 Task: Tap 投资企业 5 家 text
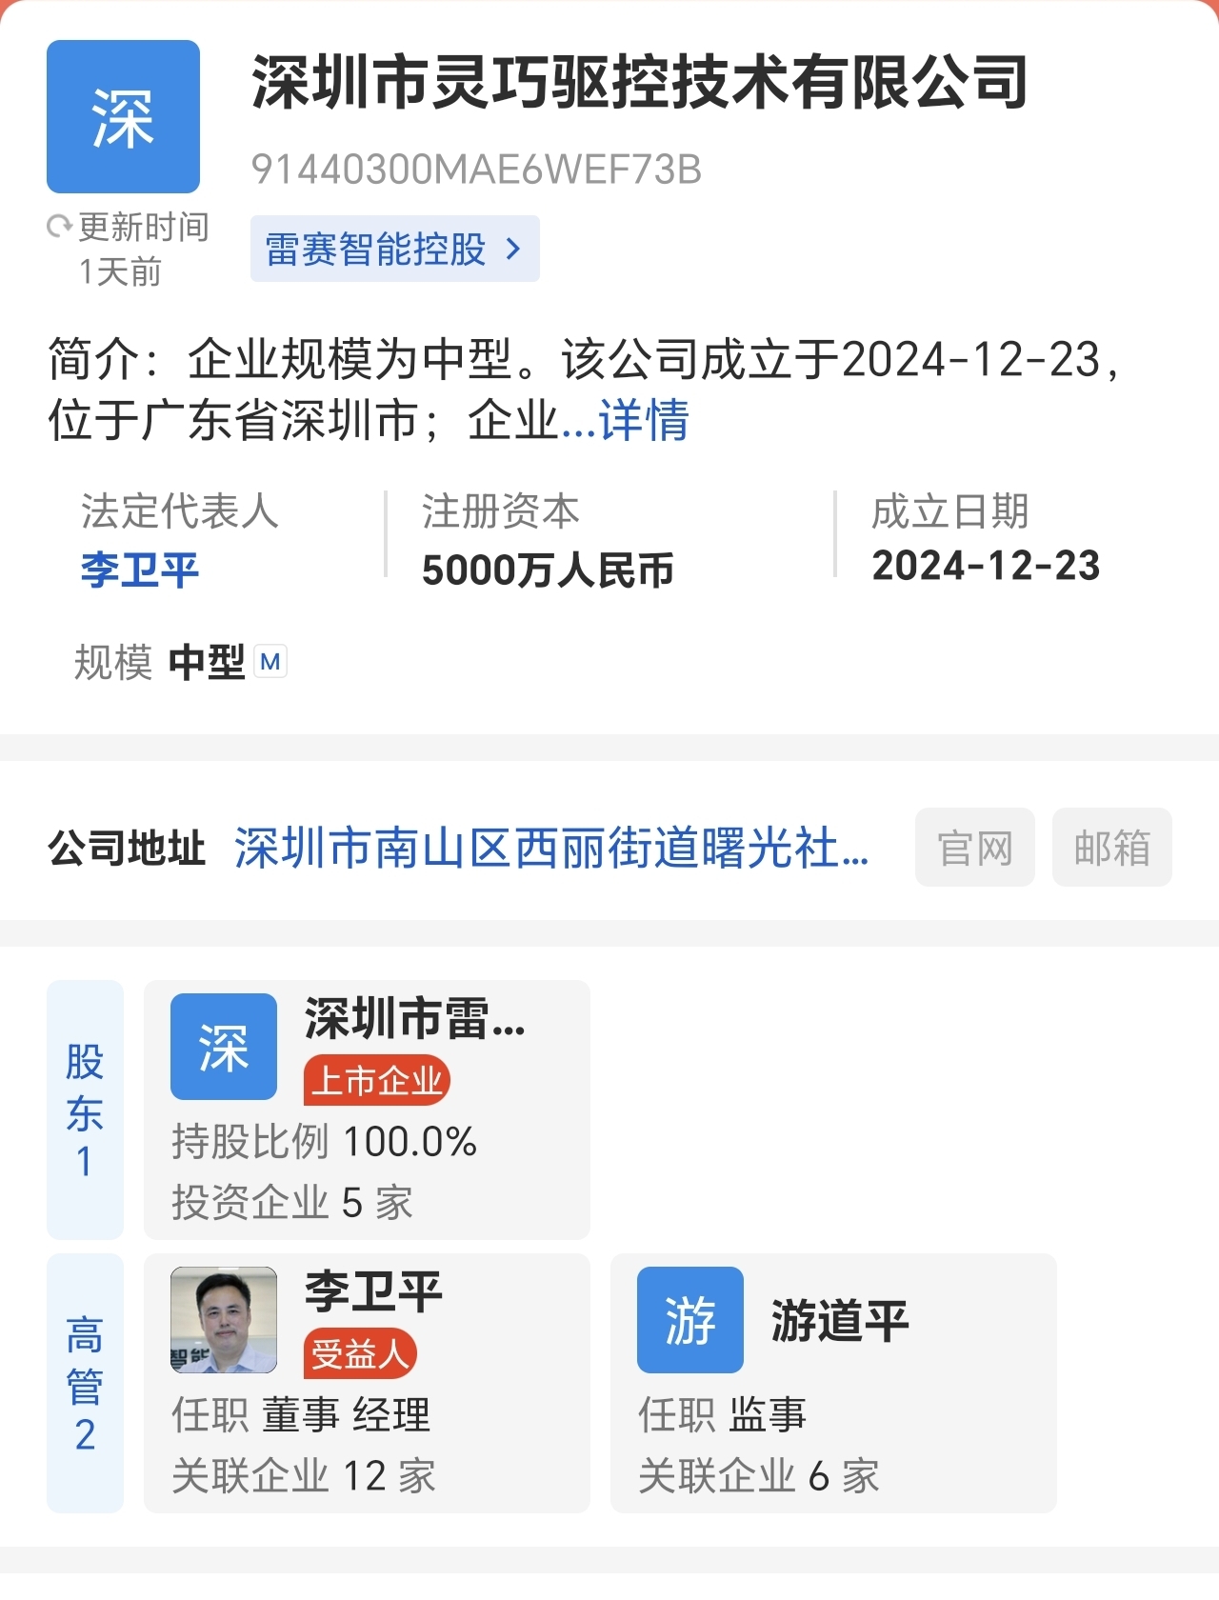[292, 1203]
